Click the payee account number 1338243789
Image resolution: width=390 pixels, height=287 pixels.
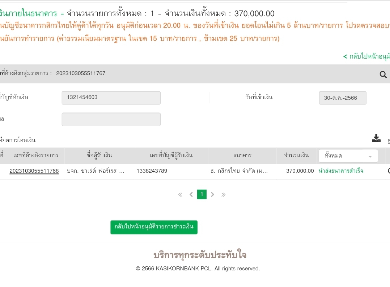[x=152, y=171]
